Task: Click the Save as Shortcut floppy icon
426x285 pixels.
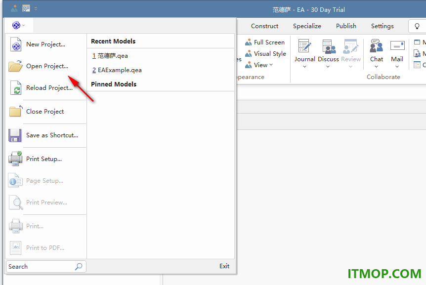Action: (x=15, y=135)
